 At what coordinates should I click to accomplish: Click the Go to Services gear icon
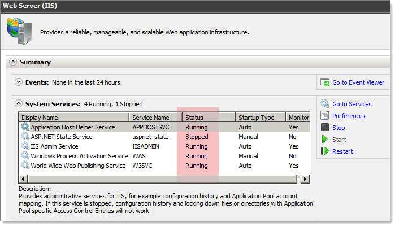(x=325, y=103)
